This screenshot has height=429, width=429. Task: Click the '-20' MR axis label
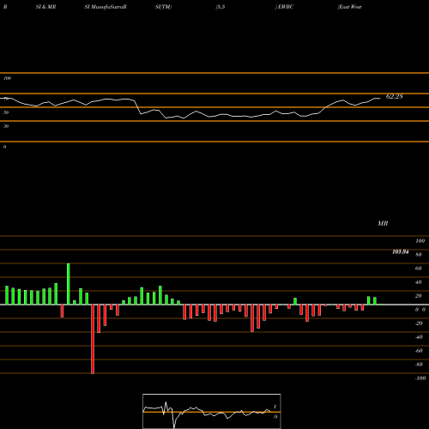(x=419, y=323)
